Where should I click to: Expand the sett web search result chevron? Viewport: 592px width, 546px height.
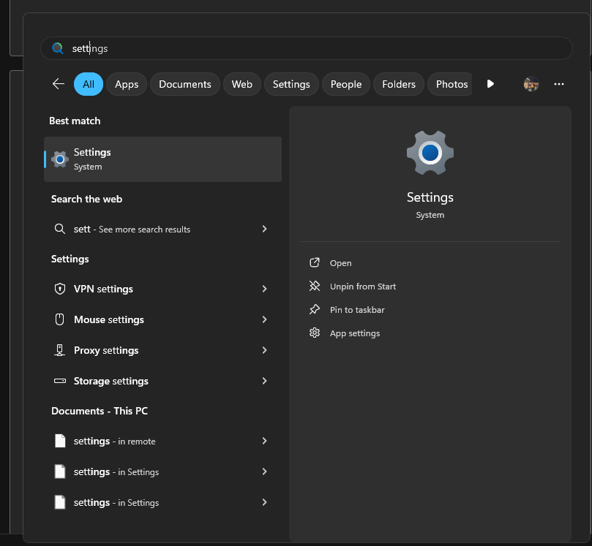[264, 229]
